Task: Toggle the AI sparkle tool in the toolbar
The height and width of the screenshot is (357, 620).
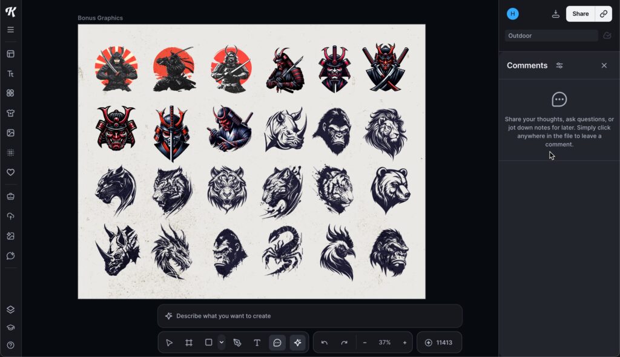Action: (x=298, y=342)
